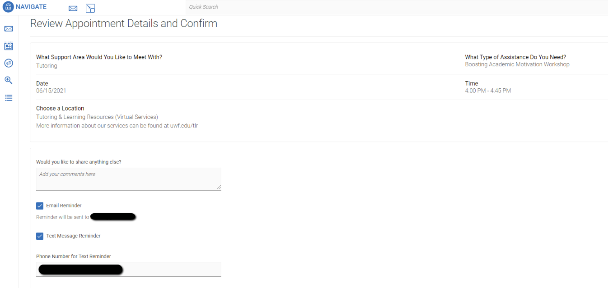Click the NAVIGATE brand text
This screenshot has width=608, height=288.
click(x=31, y=7)
